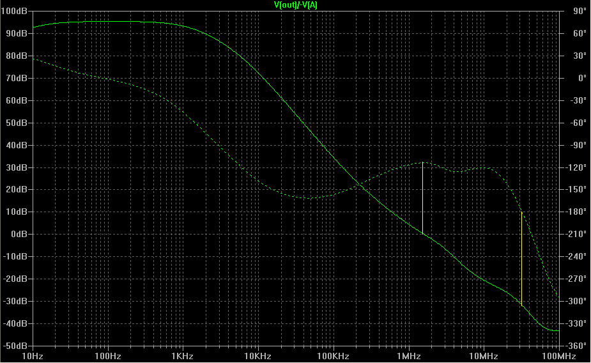This screenshot has height=363, width=591.
Task: Click the -150° phase axis label
Action: pos(576,189)
